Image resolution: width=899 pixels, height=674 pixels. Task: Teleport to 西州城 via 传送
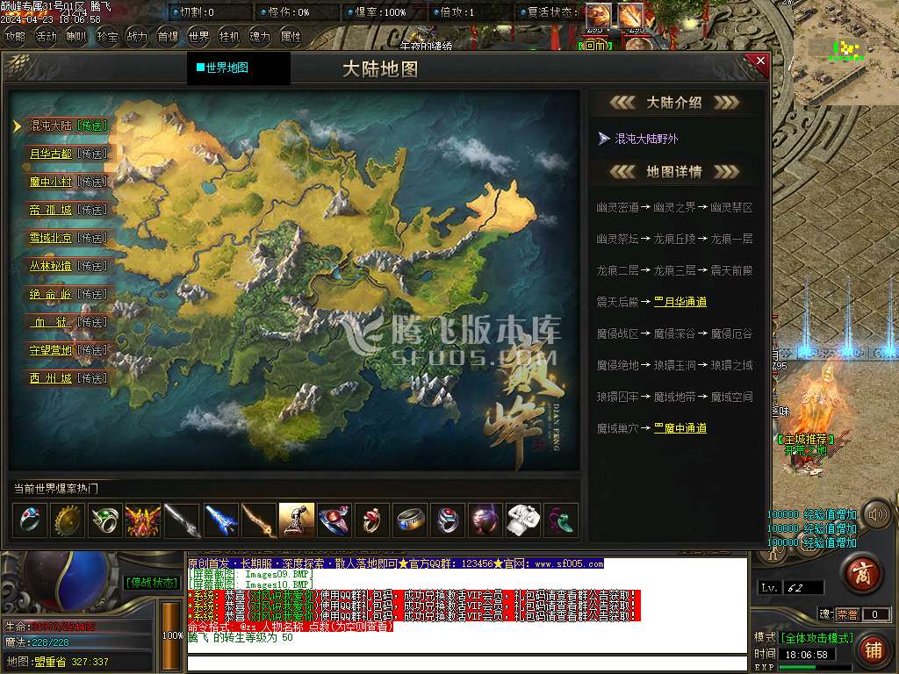pyautogui.click(x=92, y=378)
